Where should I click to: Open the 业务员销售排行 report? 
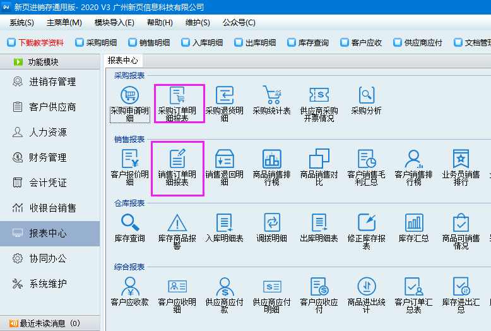tap(461, 167)
